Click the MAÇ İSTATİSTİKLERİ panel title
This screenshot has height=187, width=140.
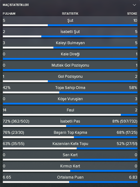coord(16,5)
